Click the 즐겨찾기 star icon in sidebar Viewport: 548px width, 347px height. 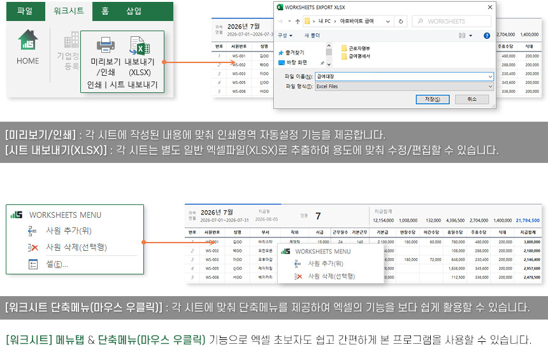[282, 52]
